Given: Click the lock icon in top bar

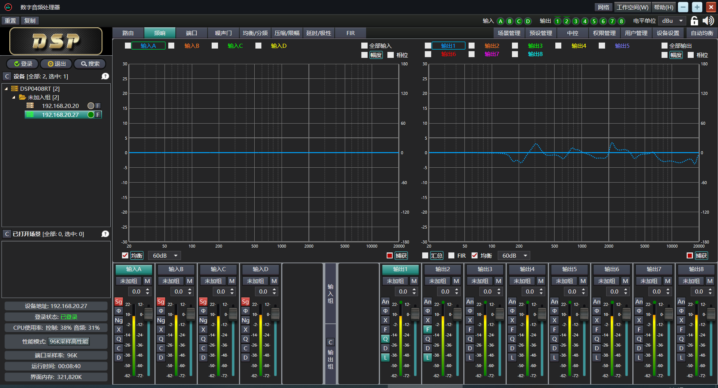Looking at the screenshot, I should tap(694, 21).
